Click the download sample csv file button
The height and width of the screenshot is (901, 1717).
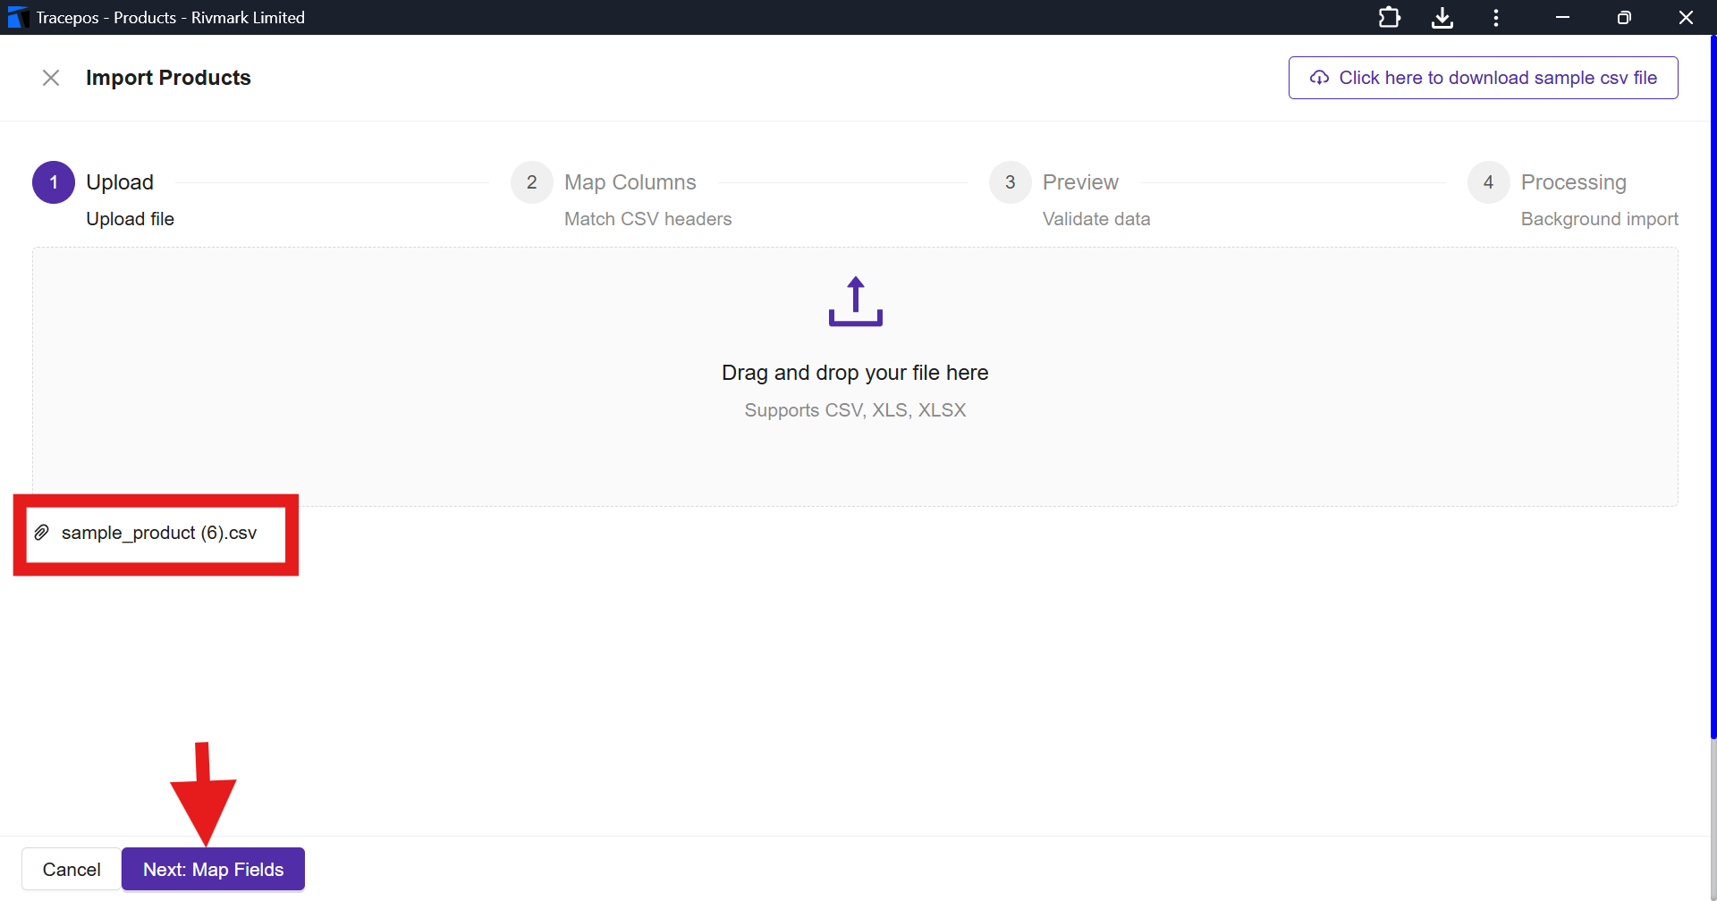coord(1483,78)
